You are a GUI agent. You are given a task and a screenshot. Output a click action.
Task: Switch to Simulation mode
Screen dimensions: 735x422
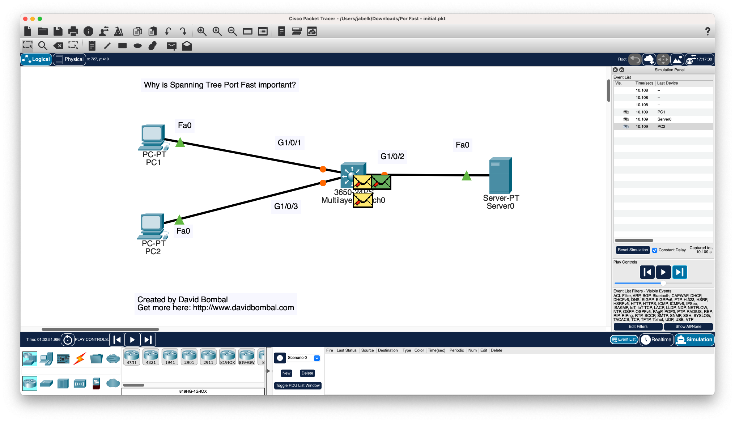point(694,340)
